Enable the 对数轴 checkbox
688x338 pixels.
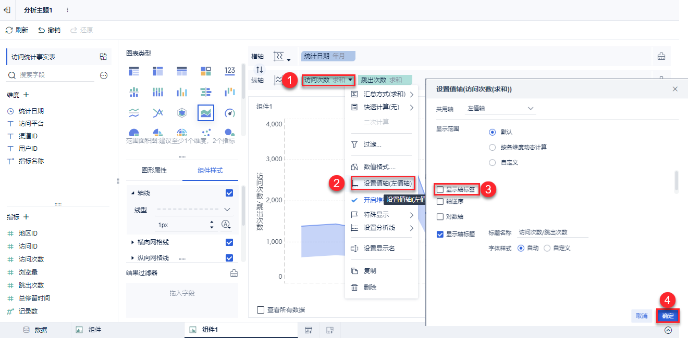coord(440,216)
